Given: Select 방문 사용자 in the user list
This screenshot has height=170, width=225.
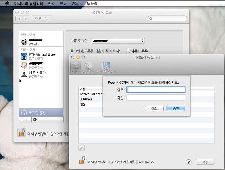Looking at the screenshot, I should point(41,74).
